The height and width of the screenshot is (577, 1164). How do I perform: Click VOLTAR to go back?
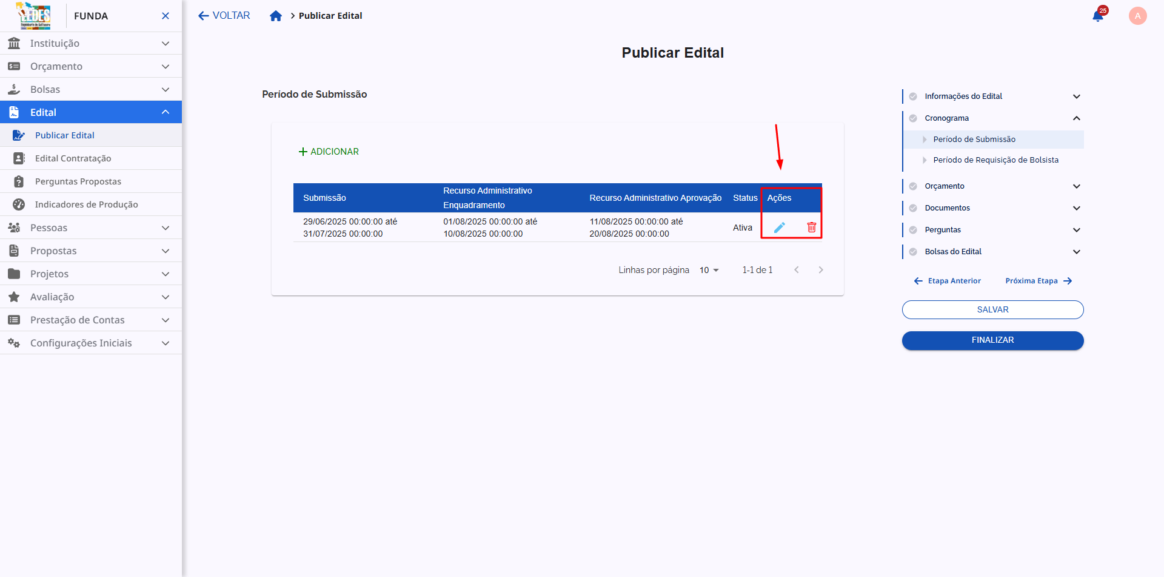tap(224, 15)
